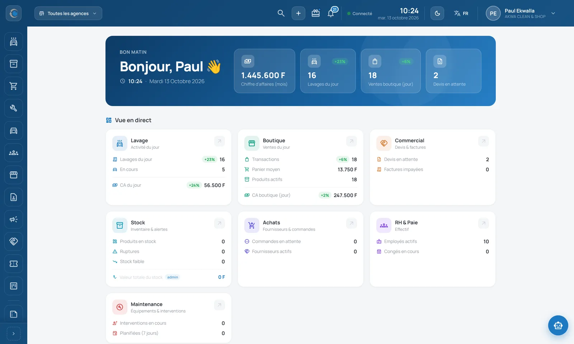The height and width of the screenshot is (344, 574).
Task: Open the car wash sidebar icon
Action: point(14,42)
